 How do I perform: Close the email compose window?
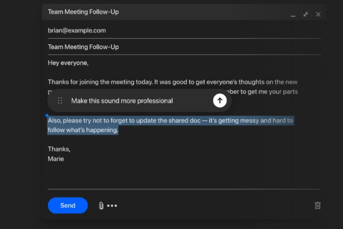point(318,14)
